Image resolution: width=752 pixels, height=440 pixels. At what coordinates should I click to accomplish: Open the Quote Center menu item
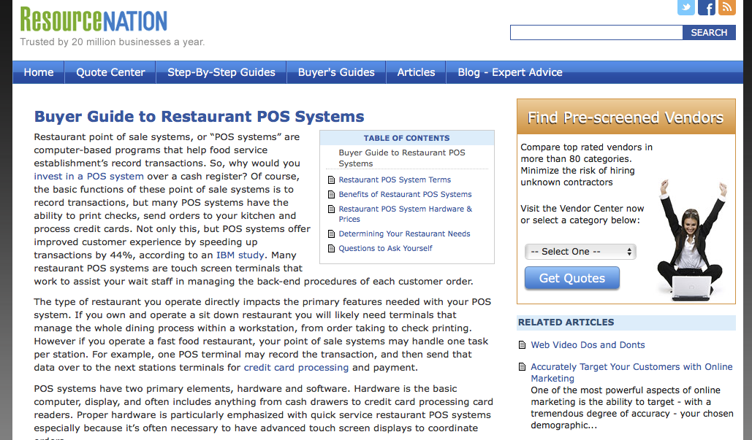(x=110, y=72)
